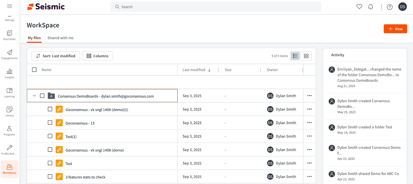Select the My files tab

pyautogui.click(x=34, y=38)
